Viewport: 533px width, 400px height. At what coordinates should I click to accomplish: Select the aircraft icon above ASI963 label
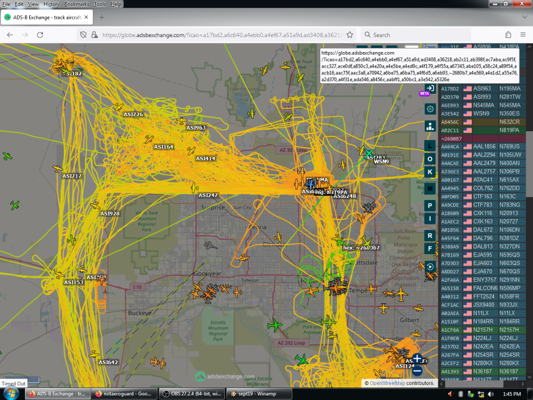pyautogui.click(x=182, y=121)
